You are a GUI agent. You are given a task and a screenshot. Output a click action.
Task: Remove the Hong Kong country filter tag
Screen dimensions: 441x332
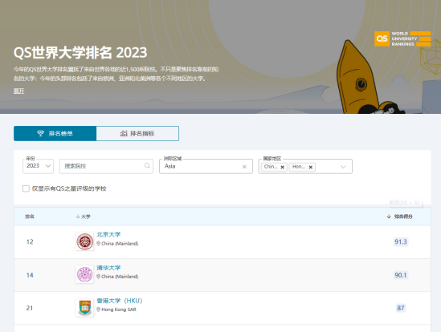(311, 167)
